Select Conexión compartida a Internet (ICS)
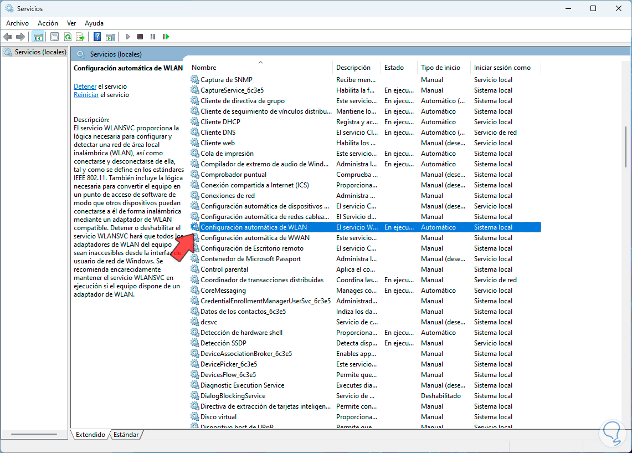Viewport: 632px width, 453px height. (366, 185)
